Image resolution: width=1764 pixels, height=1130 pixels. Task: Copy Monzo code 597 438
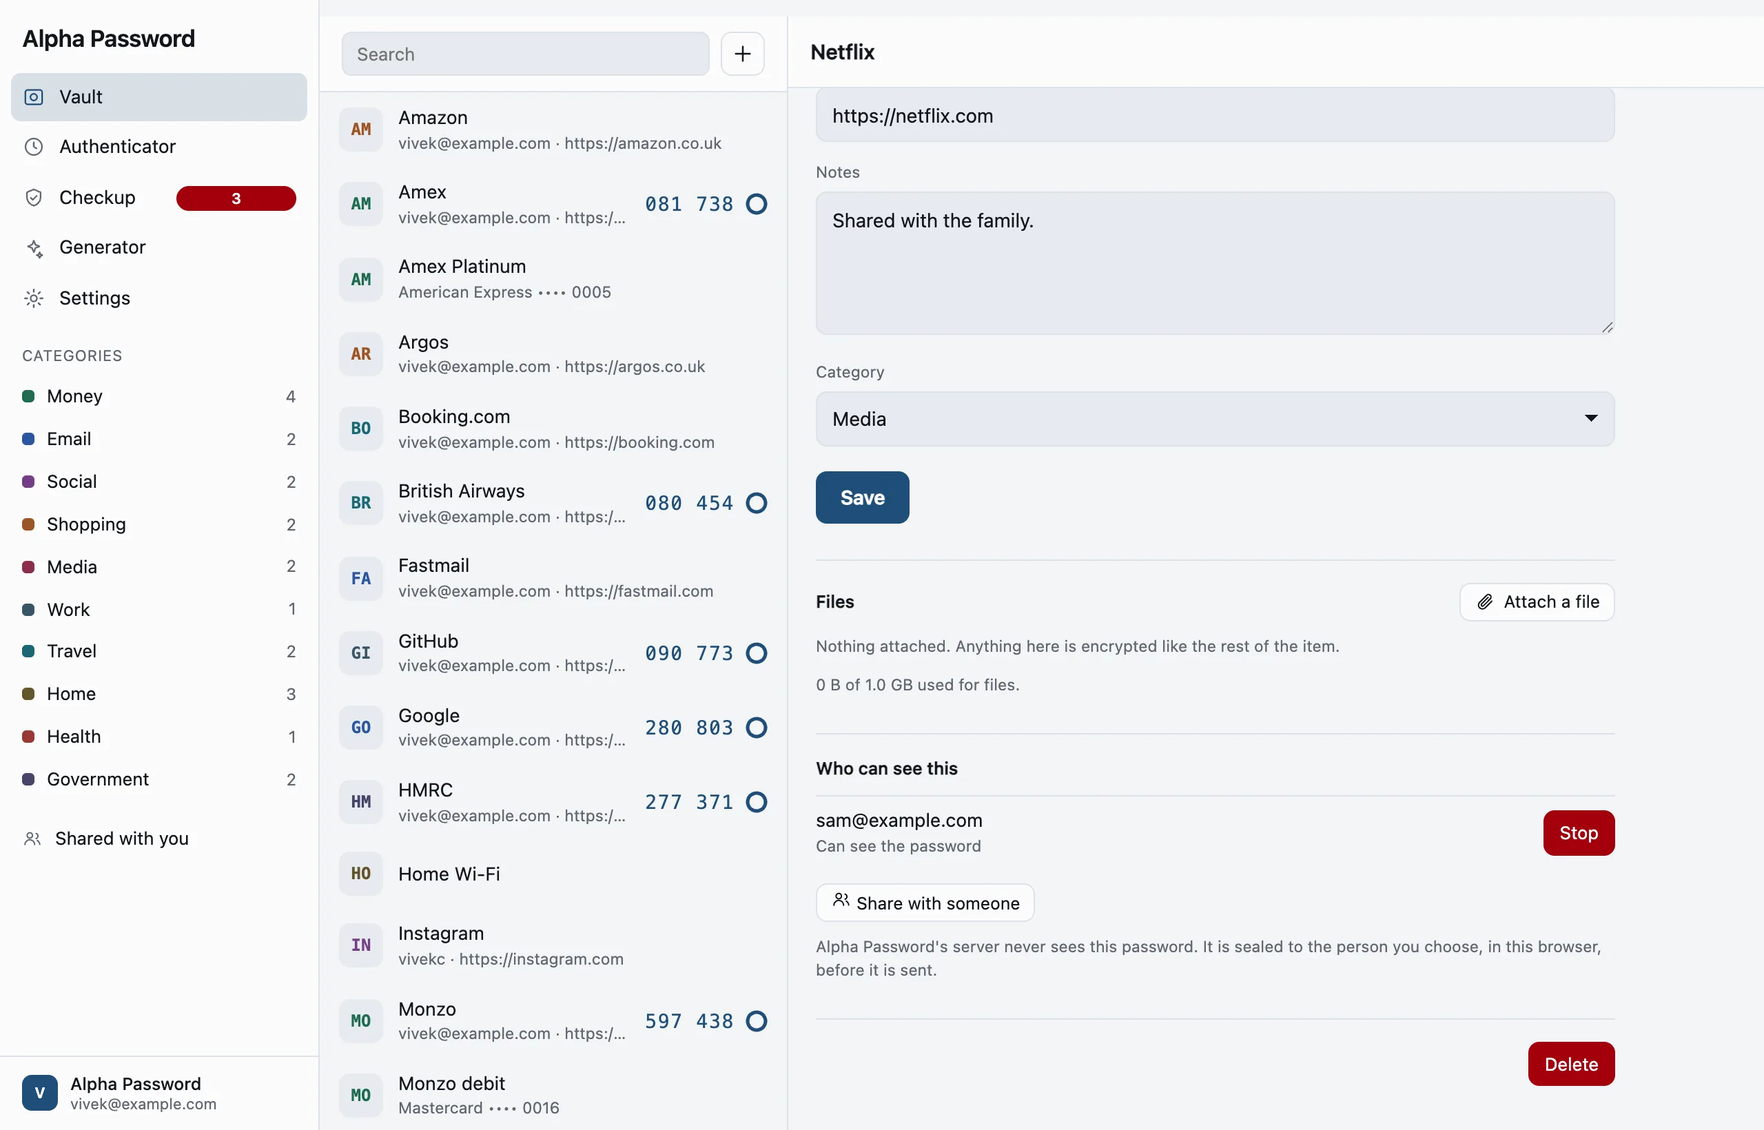click(x=689, y=1021)
